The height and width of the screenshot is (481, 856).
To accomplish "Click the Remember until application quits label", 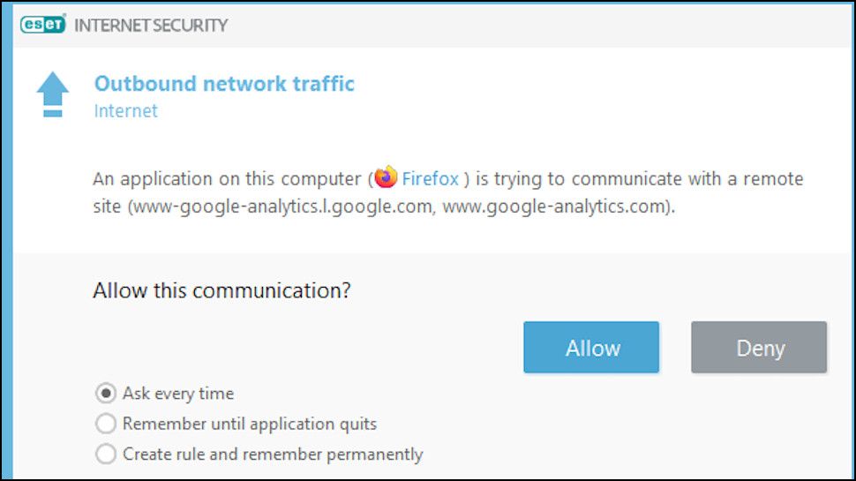I will pos(250,424).
